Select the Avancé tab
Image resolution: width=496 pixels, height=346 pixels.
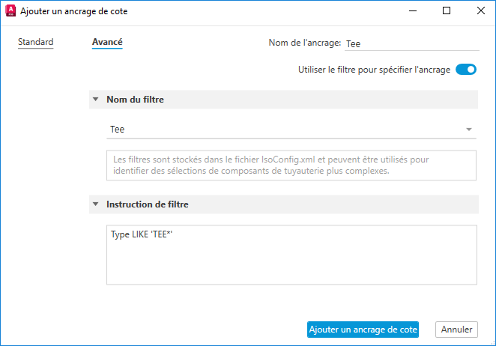pos(107,43)
